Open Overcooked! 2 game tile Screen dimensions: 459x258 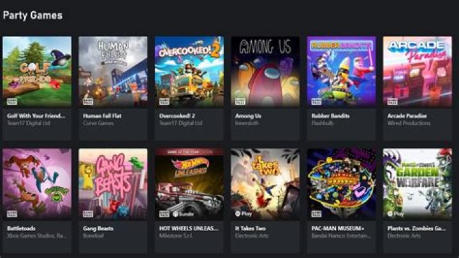[189, 72]
